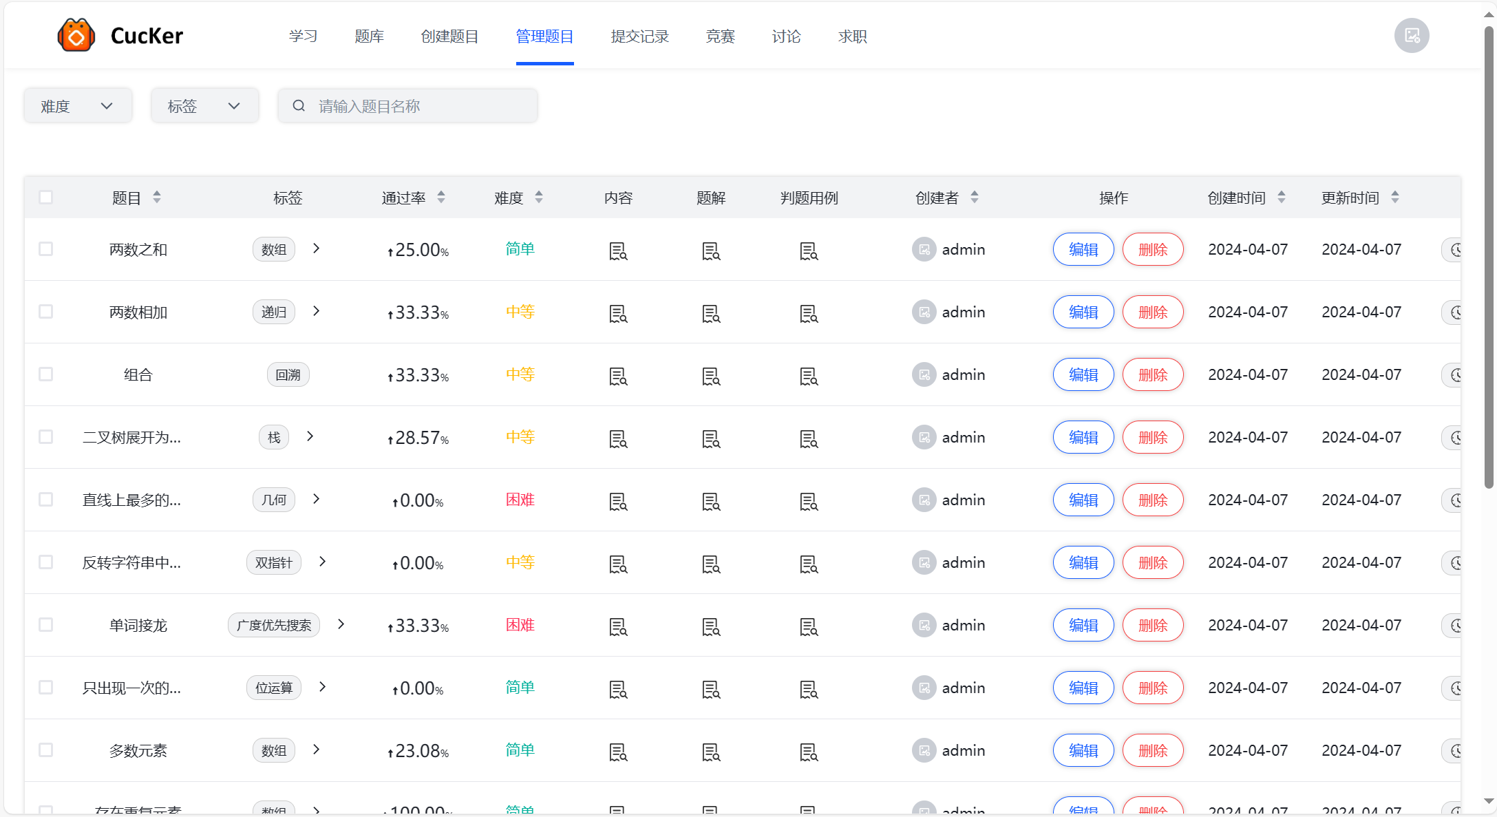View judge cases icon for 二叉树展开为… row
The height and width of the screenshot is (817, 1497).
(x=809, y=438)
